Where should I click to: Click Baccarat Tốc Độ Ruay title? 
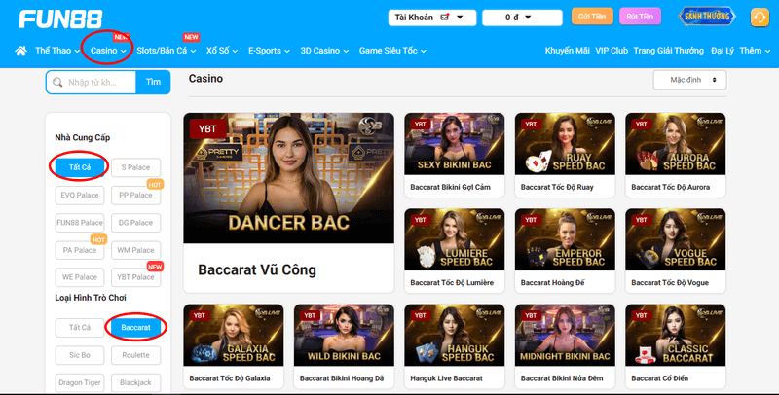tap(557, 187)
